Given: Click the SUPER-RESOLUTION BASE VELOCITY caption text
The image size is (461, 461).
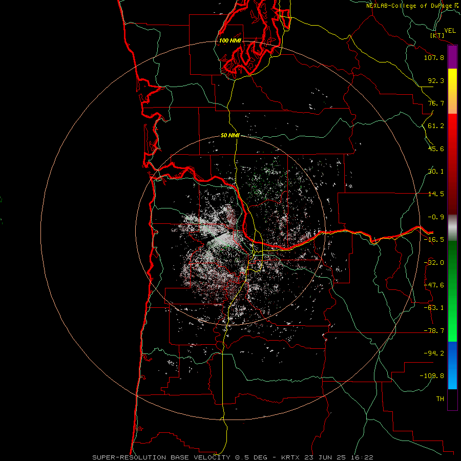Looking at the screenshot, I should coord(161,457).
